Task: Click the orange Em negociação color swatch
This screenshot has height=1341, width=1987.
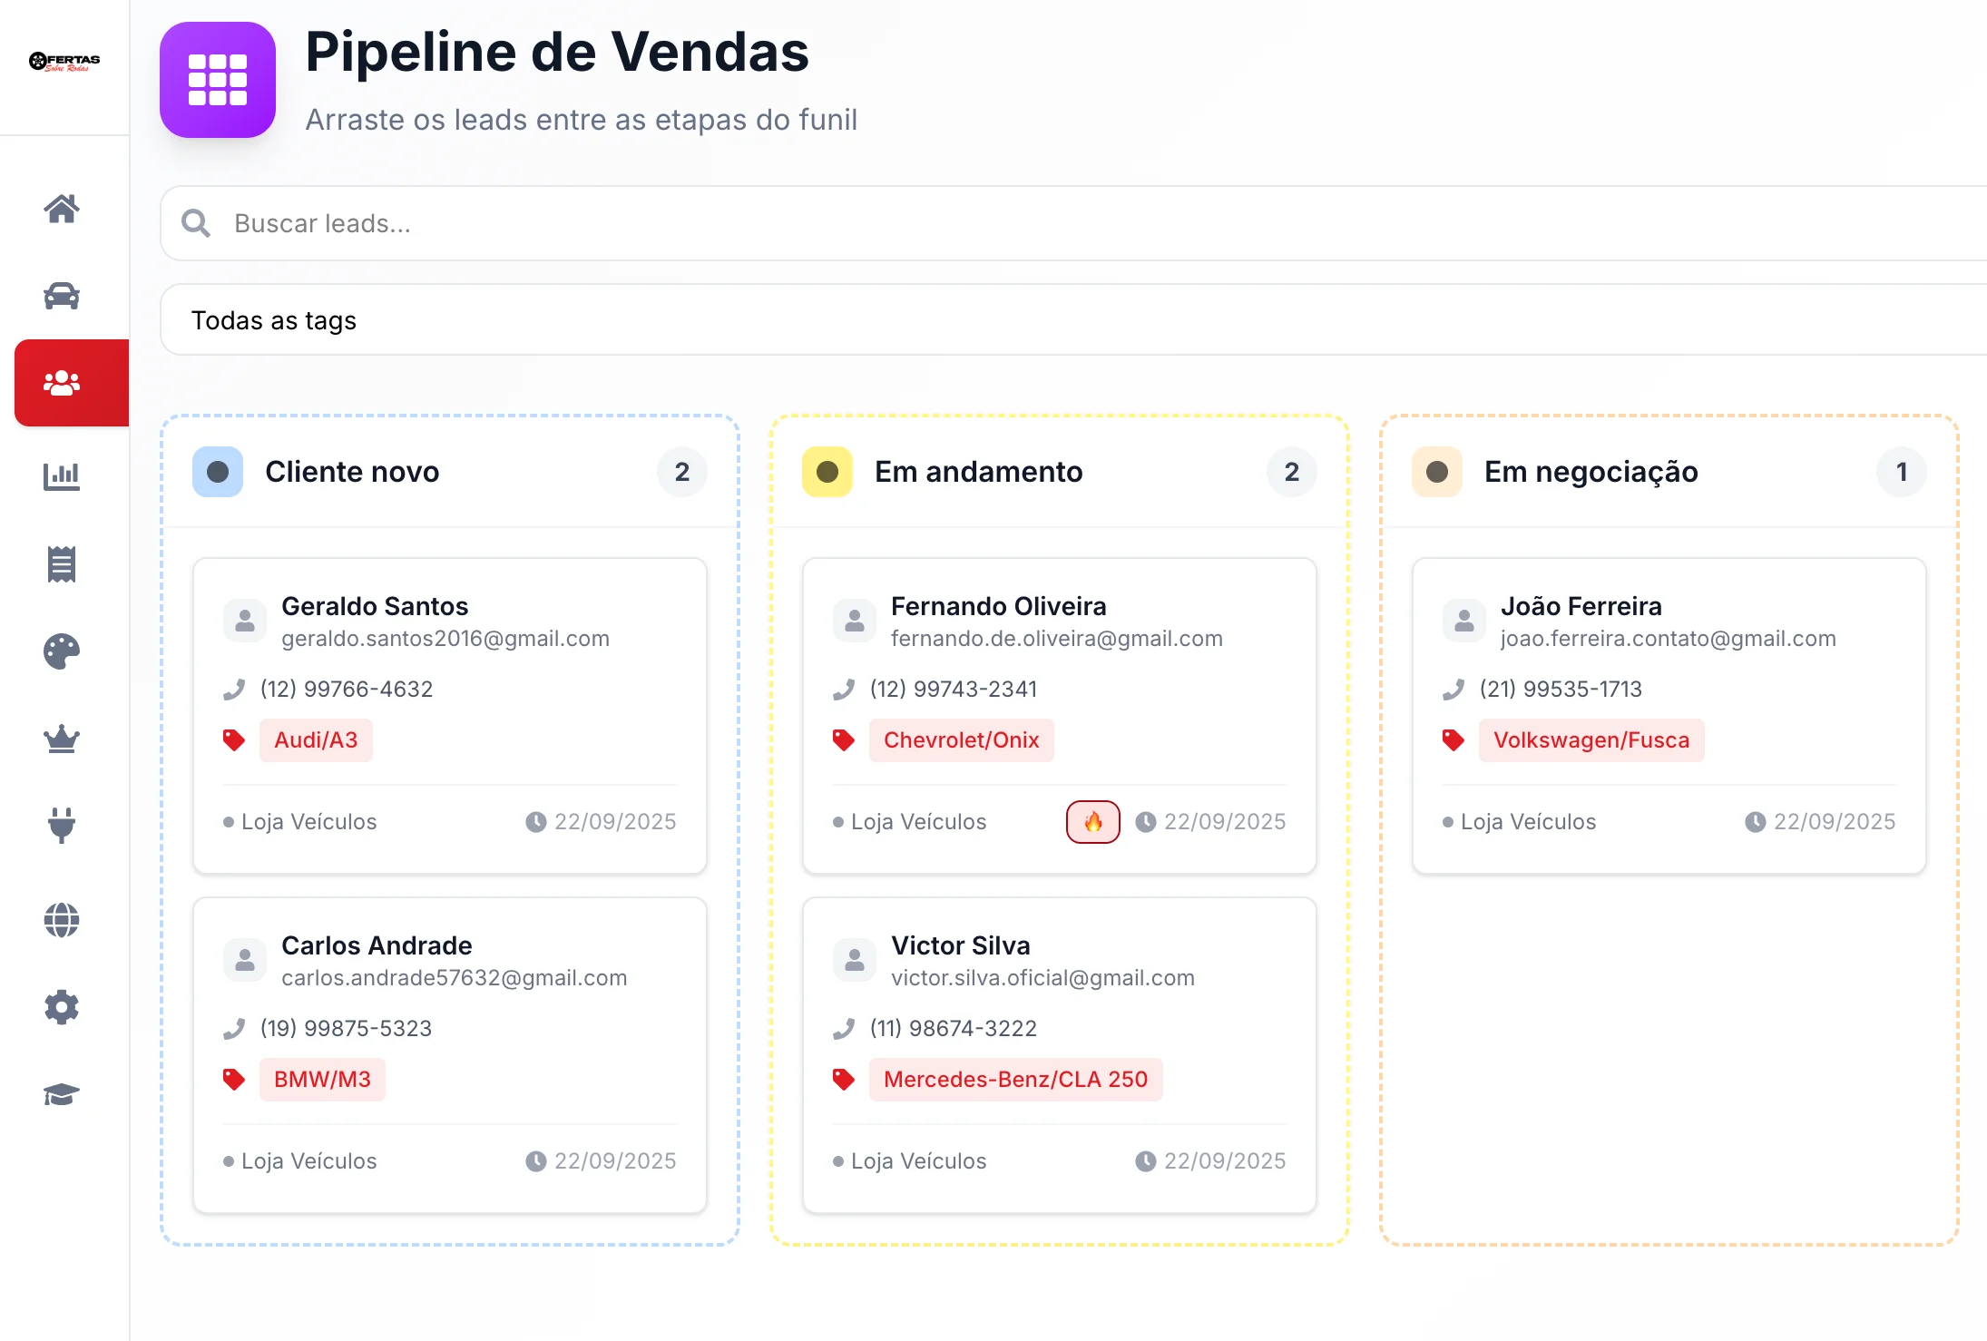Action: point(1437,472)
